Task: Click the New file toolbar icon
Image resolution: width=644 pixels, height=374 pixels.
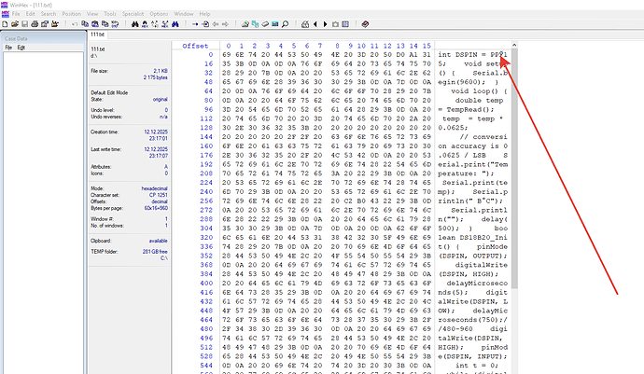Action: coord(7,23)
